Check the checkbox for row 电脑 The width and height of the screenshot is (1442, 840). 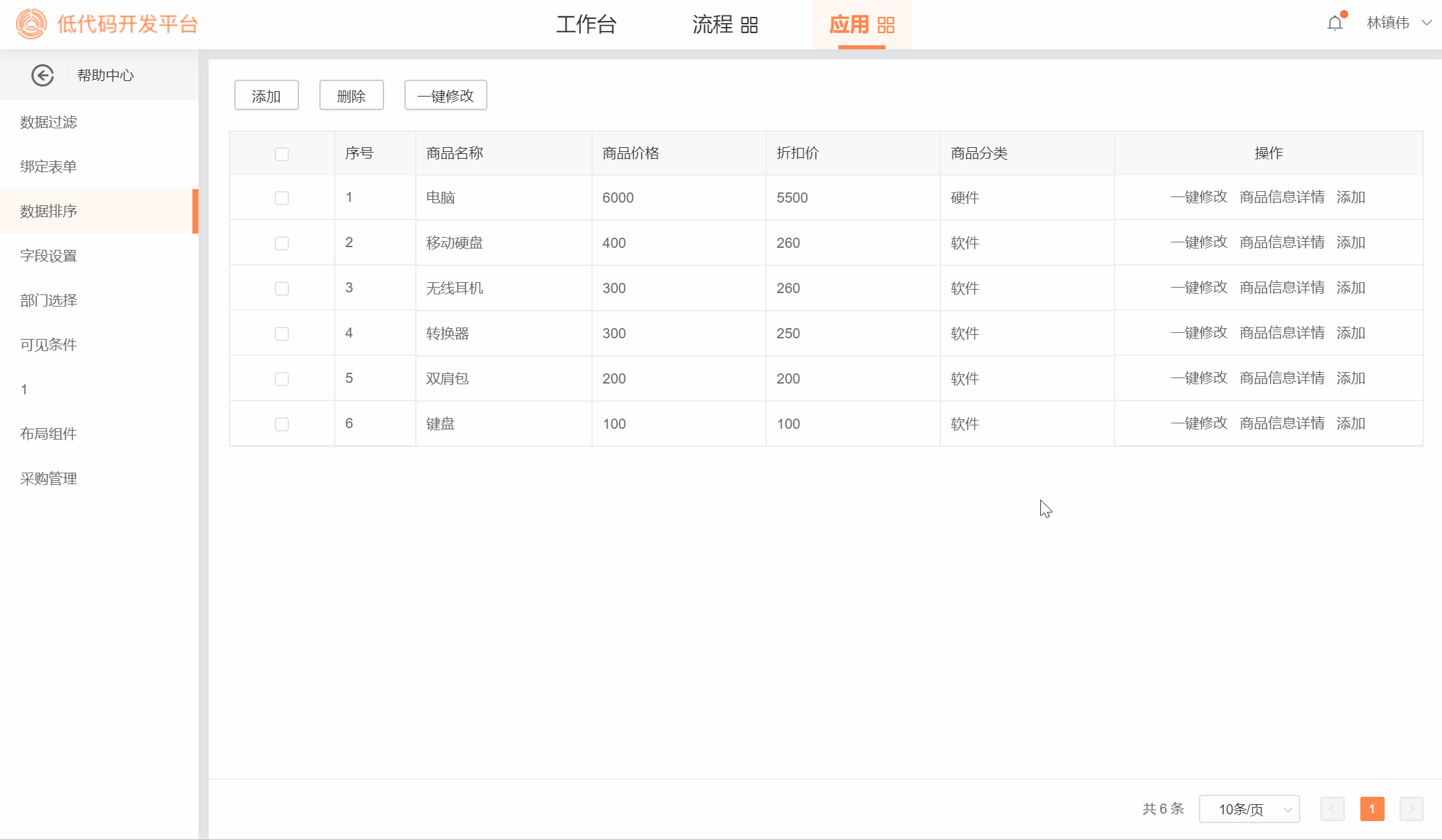(x=282, y=198)
